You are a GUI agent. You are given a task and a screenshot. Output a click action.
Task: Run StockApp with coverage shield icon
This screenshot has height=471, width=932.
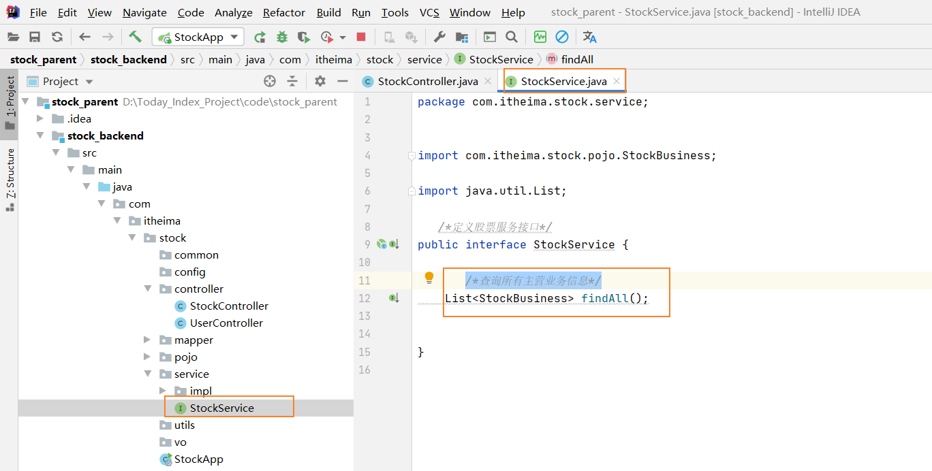[x=304, y=37]
